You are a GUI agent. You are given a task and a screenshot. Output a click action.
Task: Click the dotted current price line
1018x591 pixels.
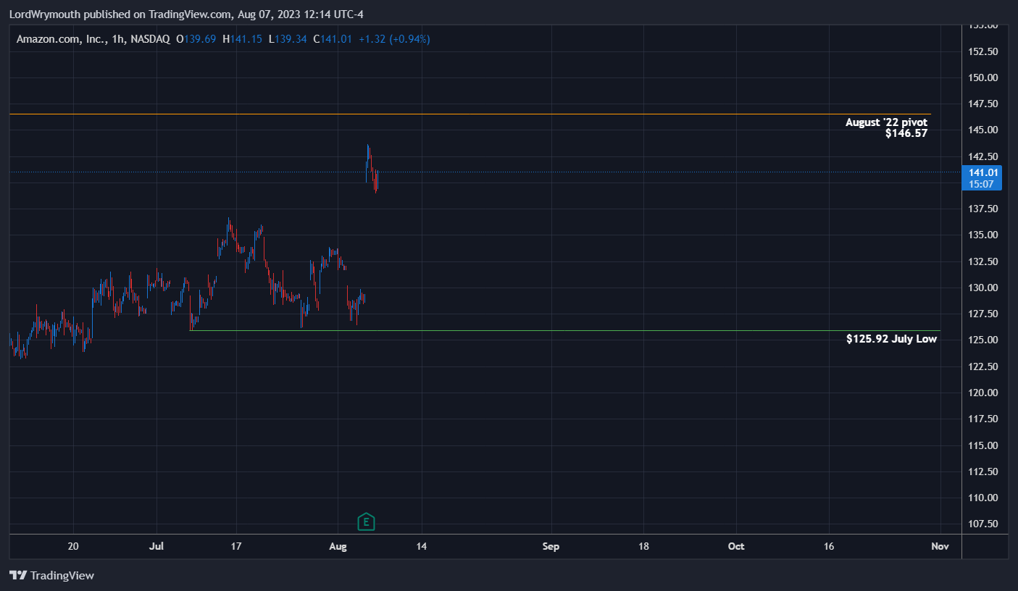485,172
